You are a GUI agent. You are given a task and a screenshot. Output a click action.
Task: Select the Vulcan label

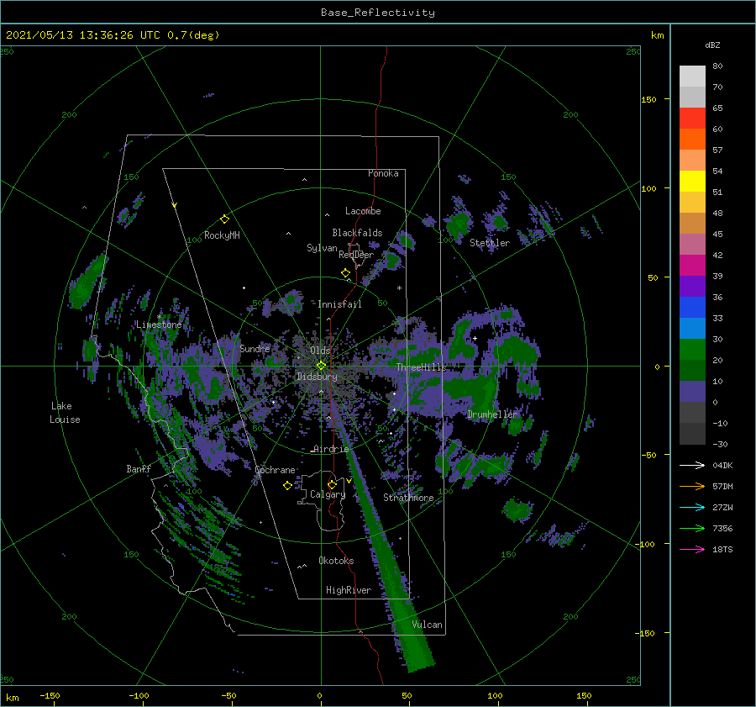(x=427, y=625)
